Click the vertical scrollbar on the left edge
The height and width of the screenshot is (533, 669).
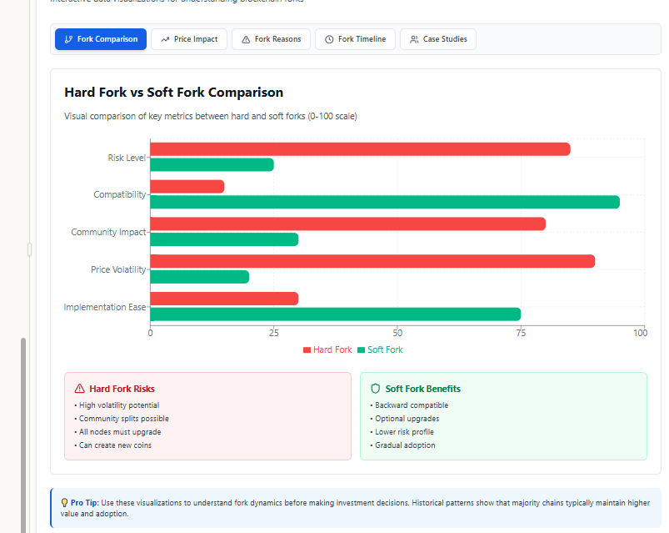23,434
